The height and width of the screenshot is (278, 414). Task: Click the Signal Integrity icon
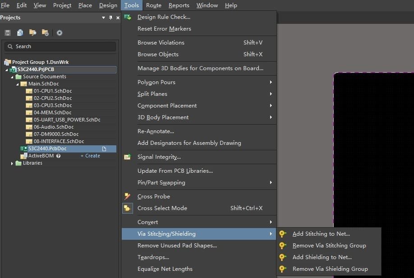click(x=127, y=157)
